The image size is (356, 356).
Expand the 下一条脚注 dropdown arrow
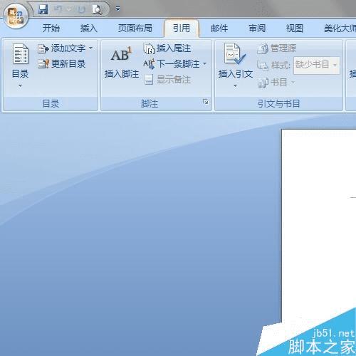pyautogui.click(x=204, y=63)
